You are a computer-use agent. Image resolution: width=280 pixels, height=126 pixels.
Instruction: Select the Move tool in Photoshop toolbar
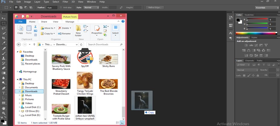[x=4, y=18]
